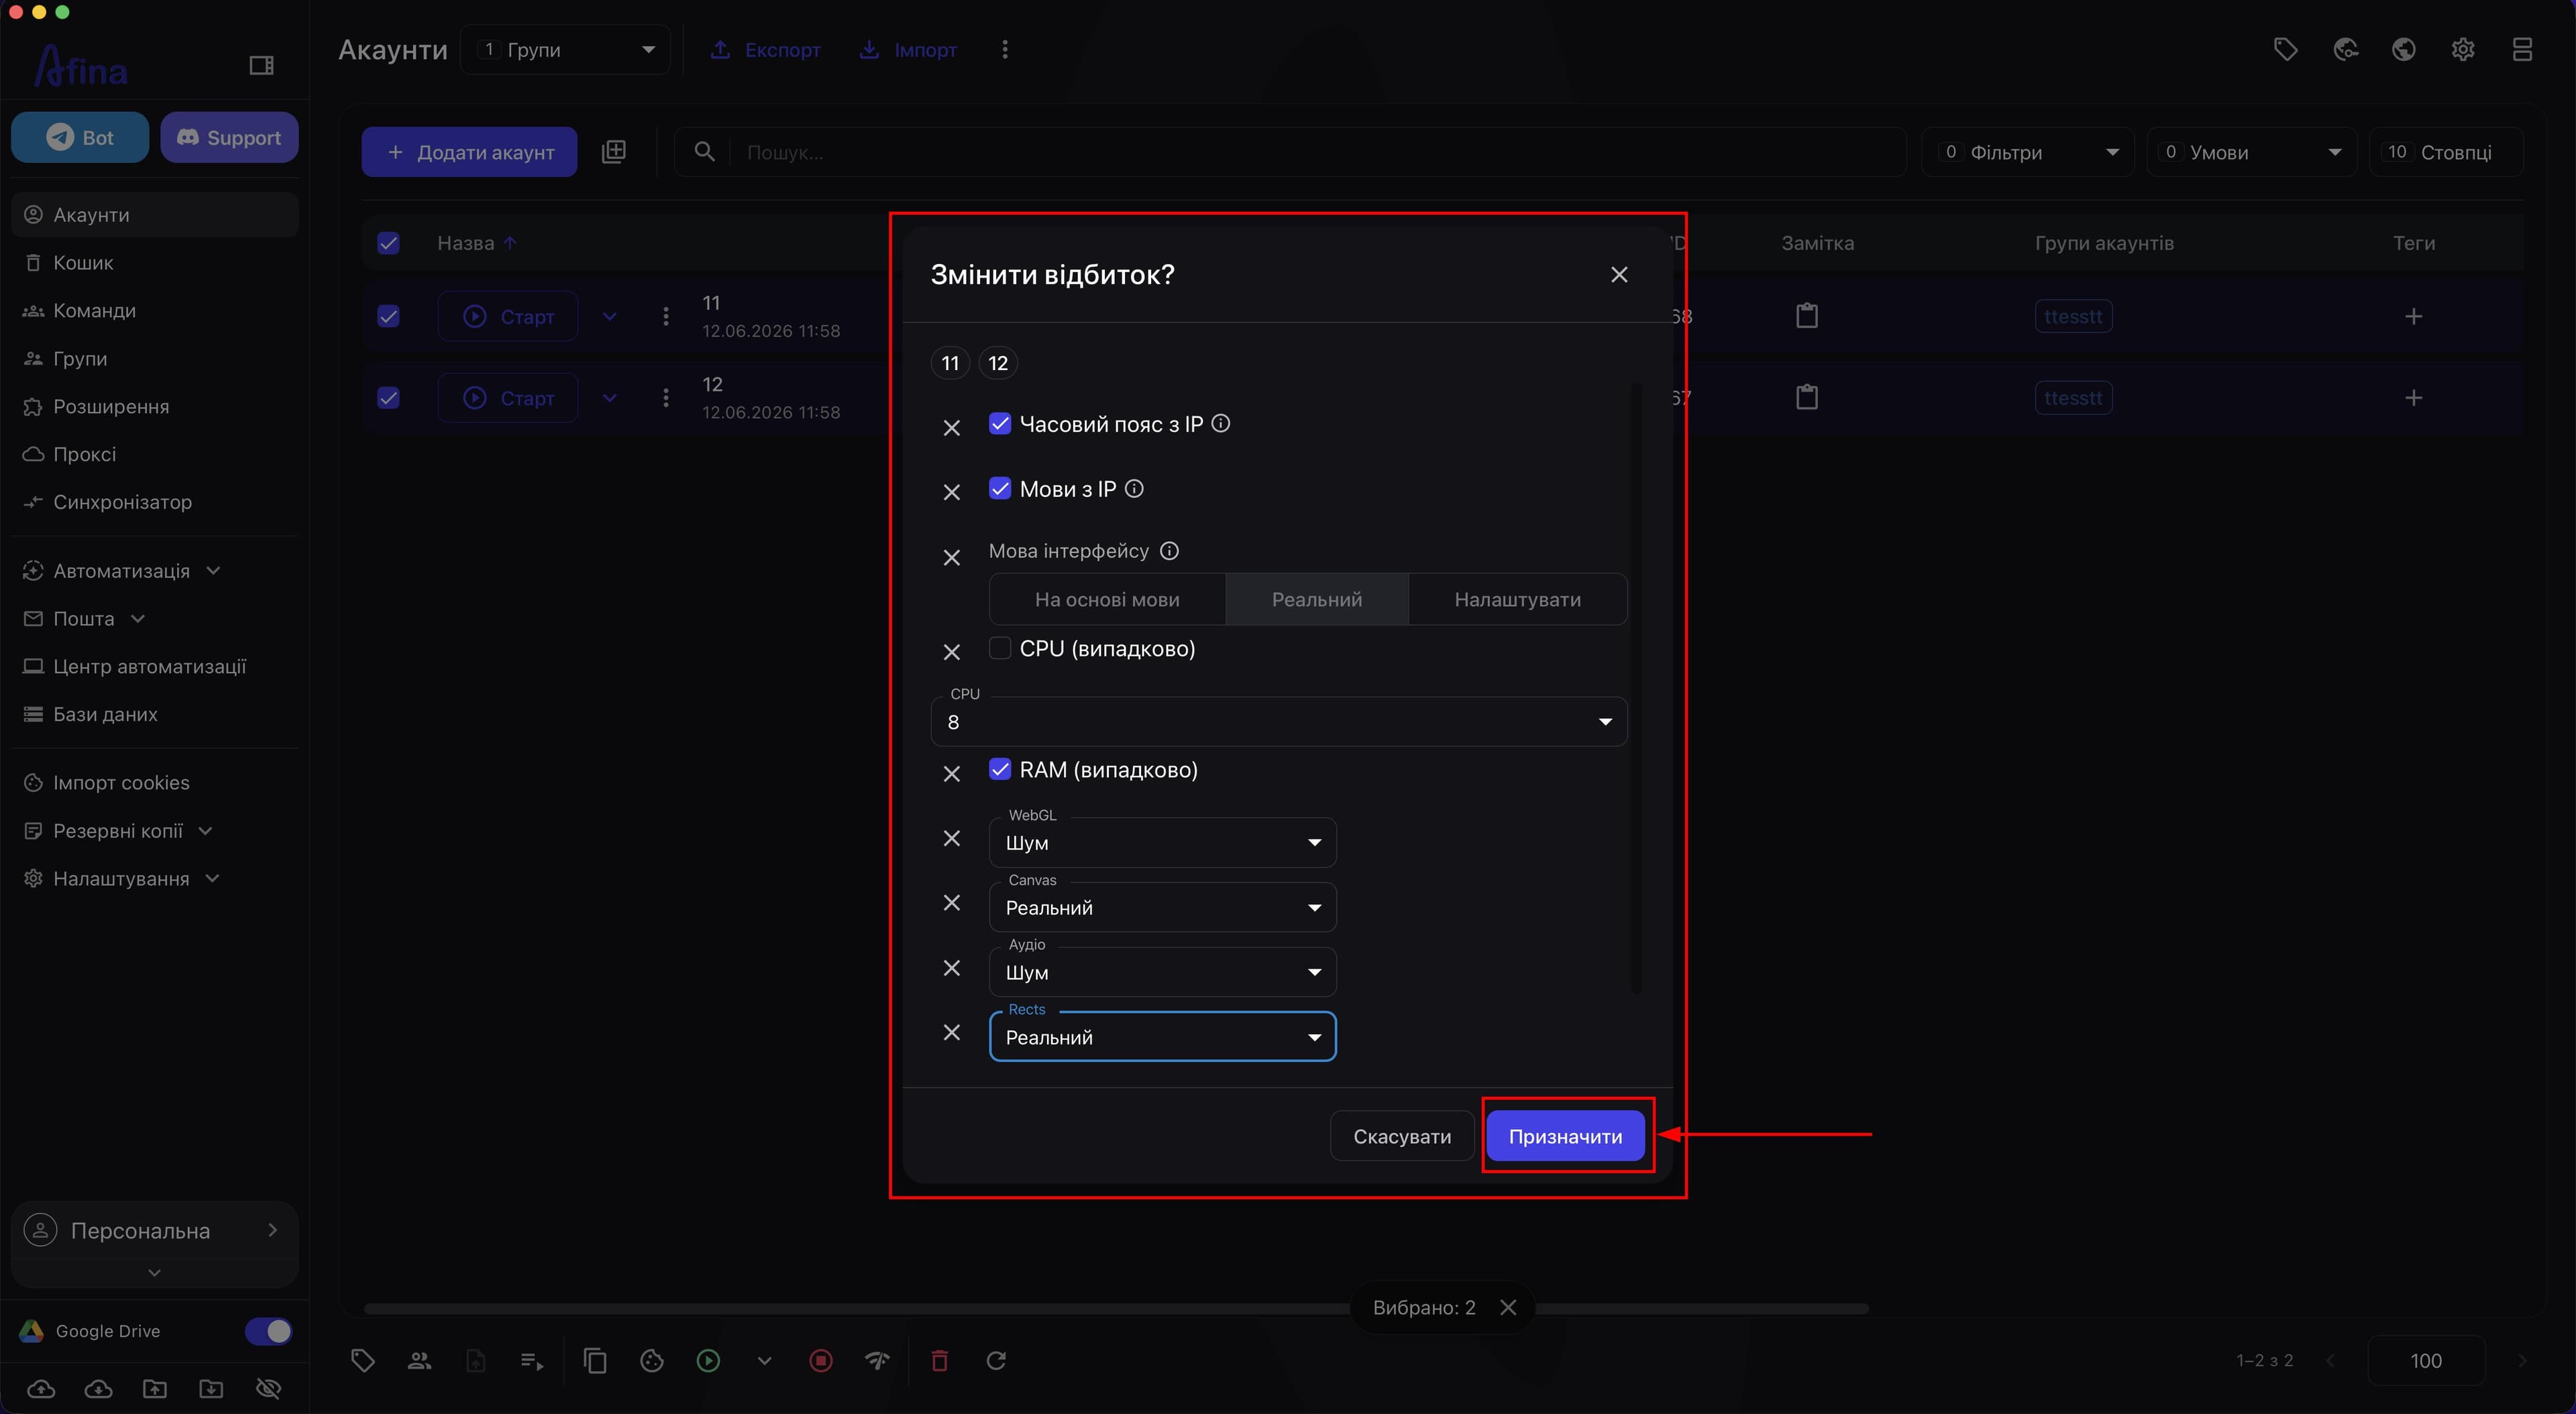Click the cookie icon in the bottom toolbar
2576x1414 pixels.
coord(651,1360)
